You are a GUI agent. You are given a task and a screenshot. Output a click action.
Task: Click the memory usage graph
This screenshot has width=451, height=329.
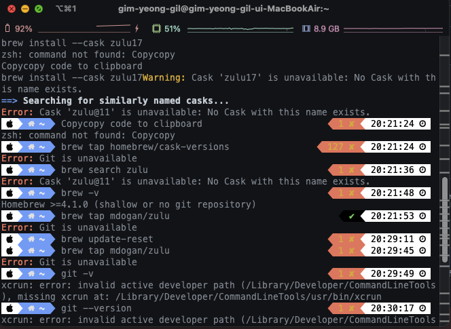[393, 28]
